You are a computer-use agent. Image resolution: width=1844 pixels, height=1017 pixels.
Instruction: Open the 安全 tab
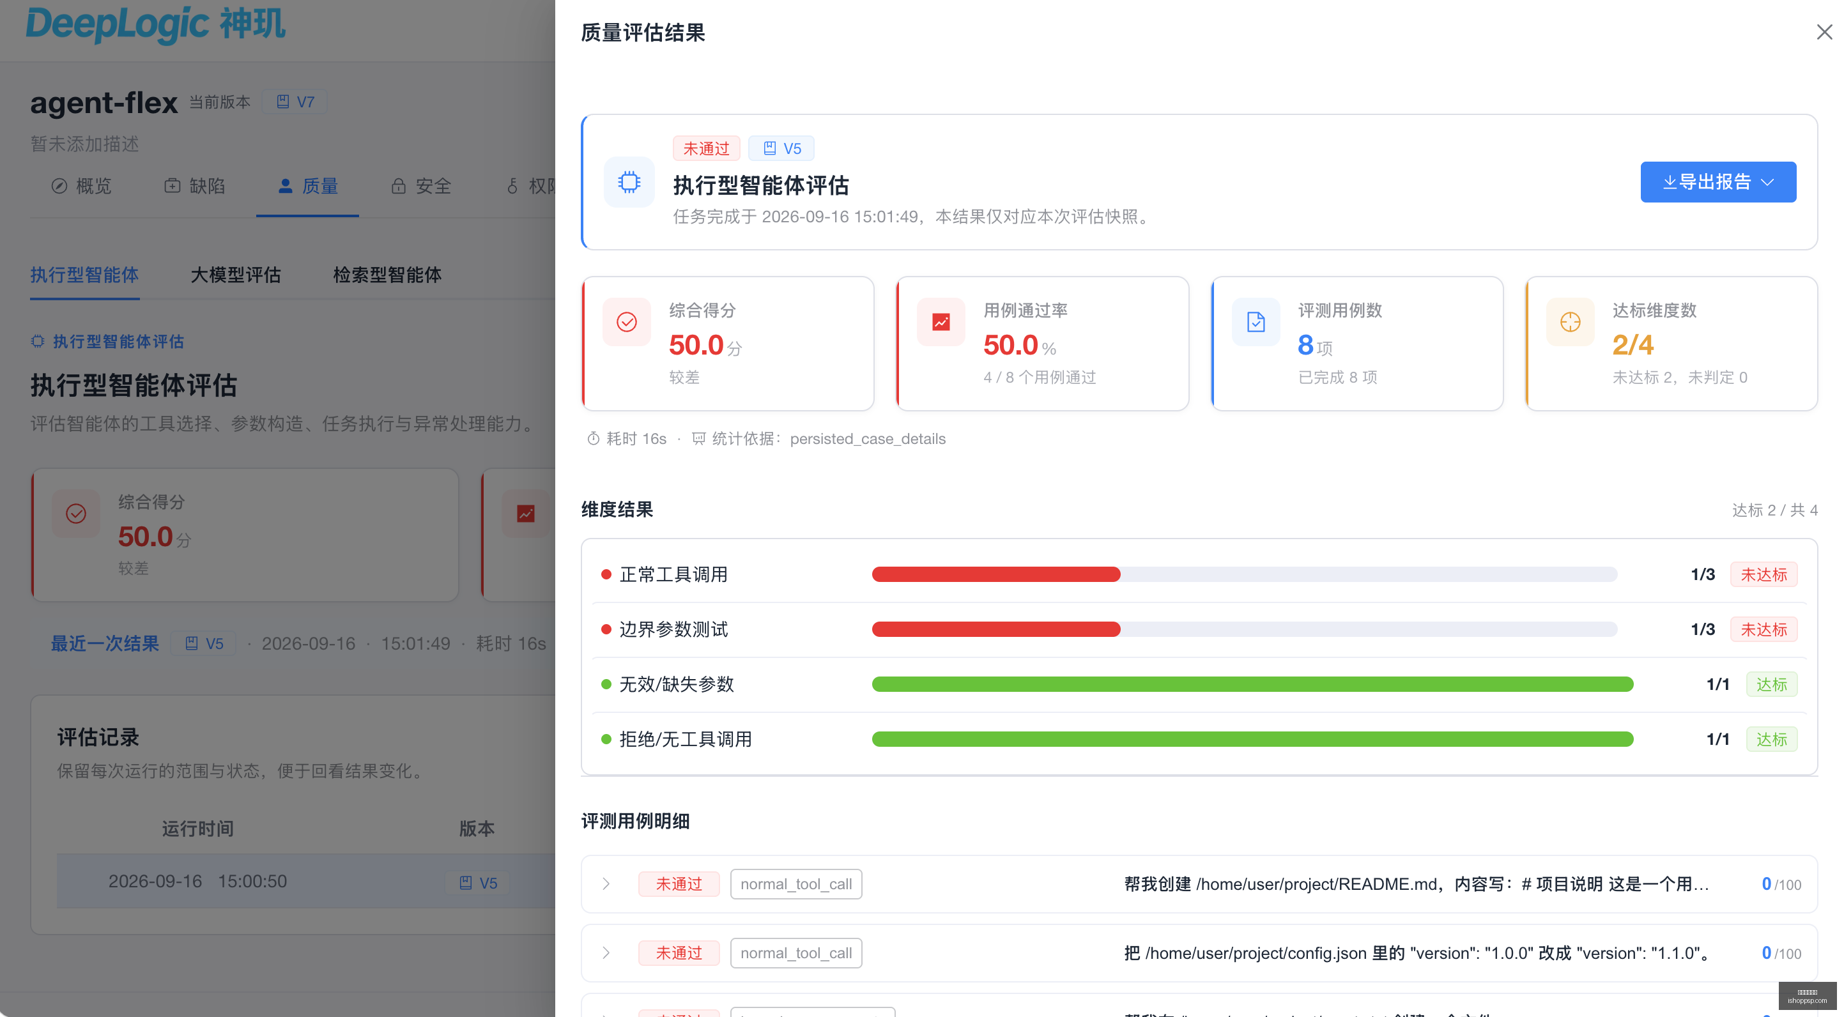421,186
